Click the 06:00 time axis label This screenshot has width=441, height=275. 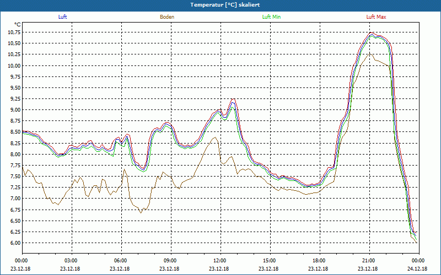[120, 261]
